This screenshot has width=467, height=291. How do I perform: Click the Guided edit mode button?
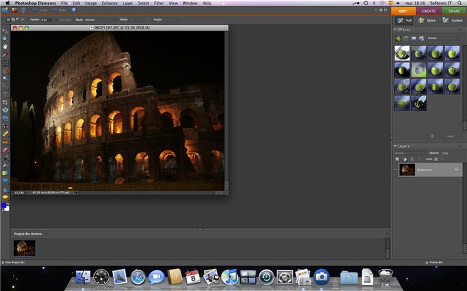pos(452,21)
